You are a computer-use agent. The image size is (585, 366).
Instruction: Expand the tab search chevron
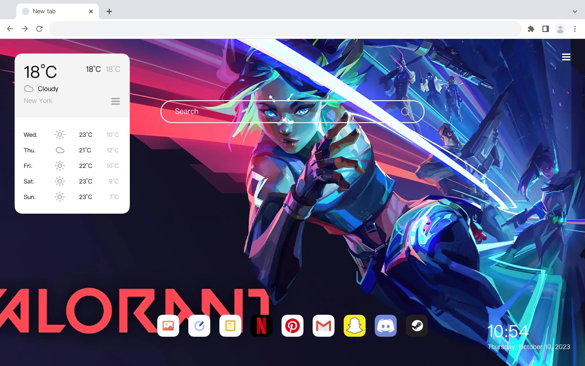pyautogui.click(x=575, y=11)
